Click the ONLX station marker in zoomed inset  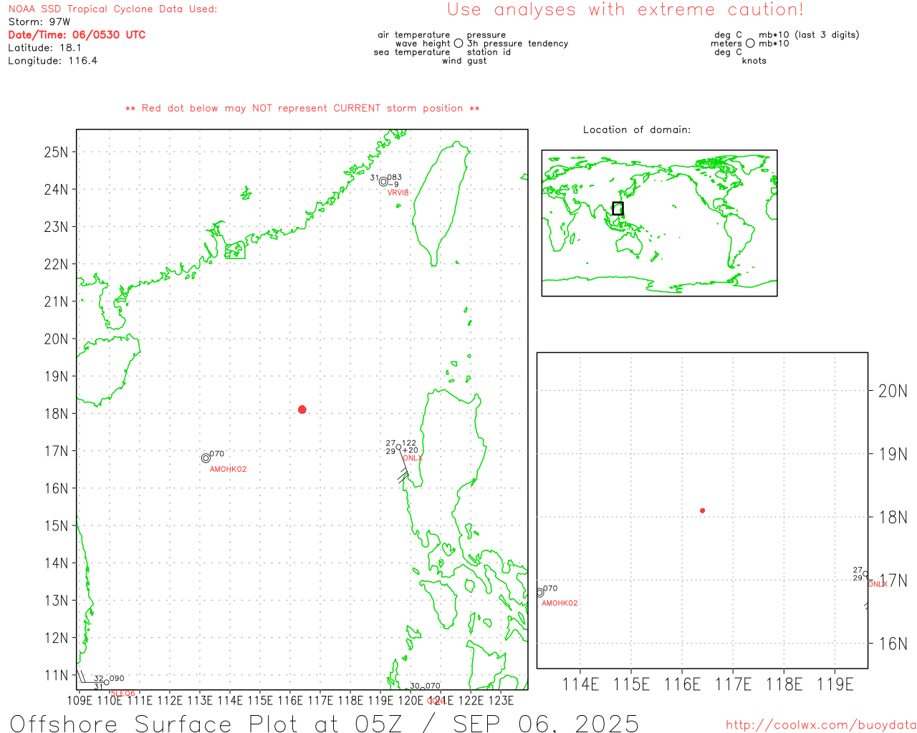pos(865,574)
